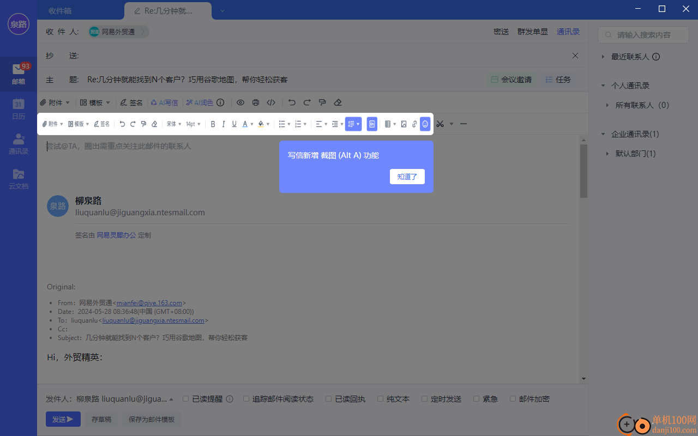This screenshot has height=436, width=698.
Task: Check 追踪邮件阅读状态 option
Action: tap(246, 399)
